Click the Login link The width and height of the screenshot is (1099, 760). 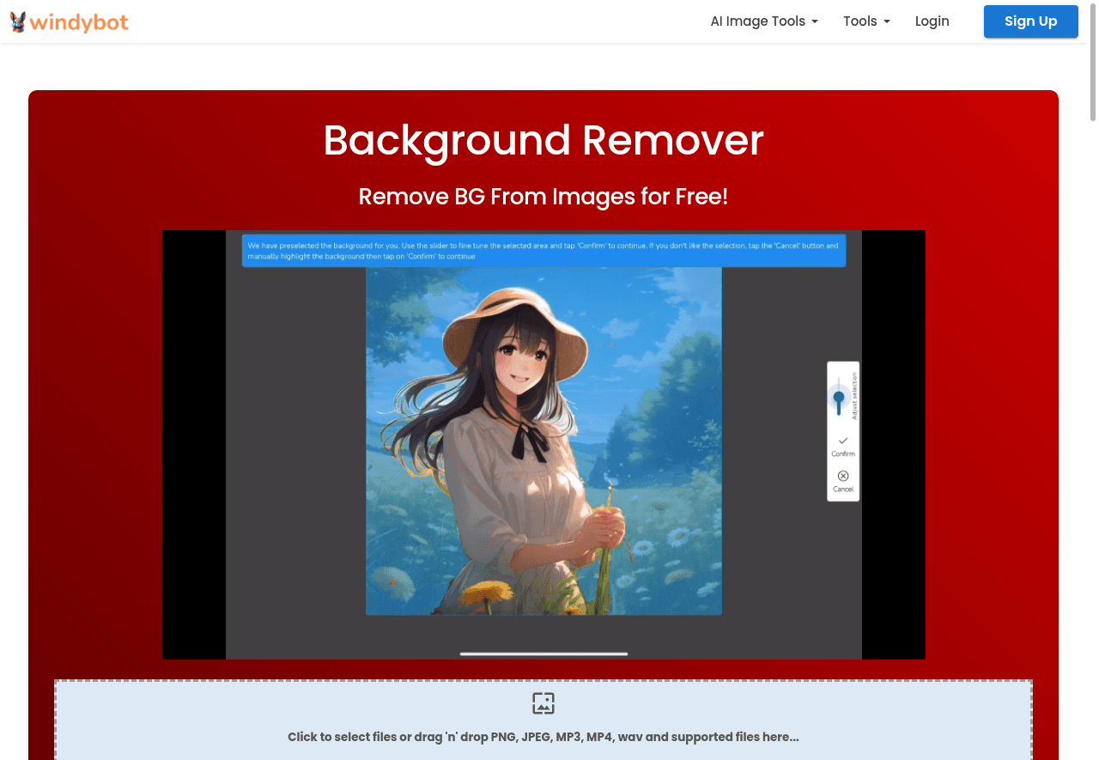[x=932, y=21]
